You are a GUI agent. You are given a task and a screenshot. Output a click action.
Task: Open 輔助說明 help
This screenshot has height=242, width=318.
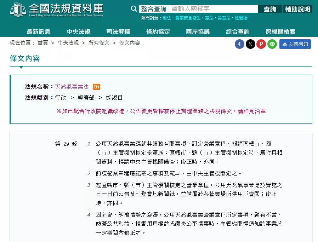click(x=297, y=9)
